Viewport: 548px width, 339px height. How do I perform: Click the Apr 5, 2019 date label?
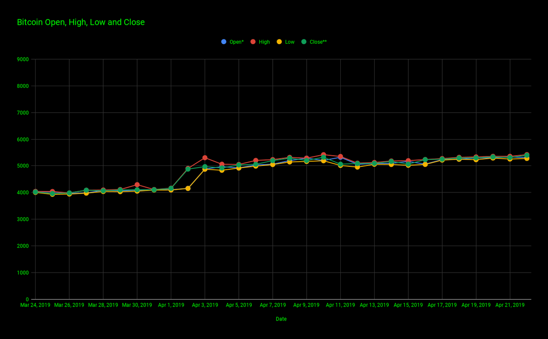pyautogui.click(x=239, y=305)
